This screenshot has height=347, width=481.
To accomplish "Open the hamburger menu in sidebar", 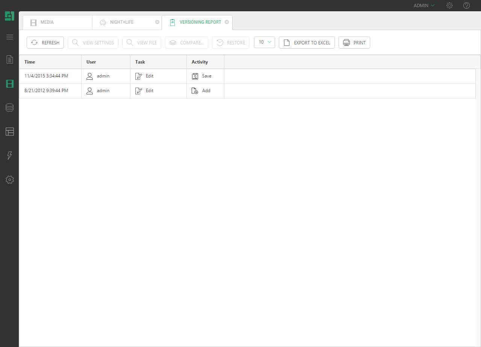I will pyautogui.click(x=10, y=37).
